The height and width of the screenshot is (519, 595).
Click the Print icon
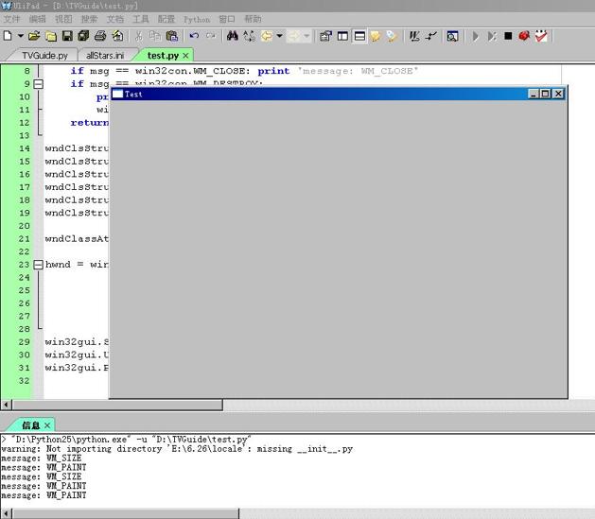point(100,36)
